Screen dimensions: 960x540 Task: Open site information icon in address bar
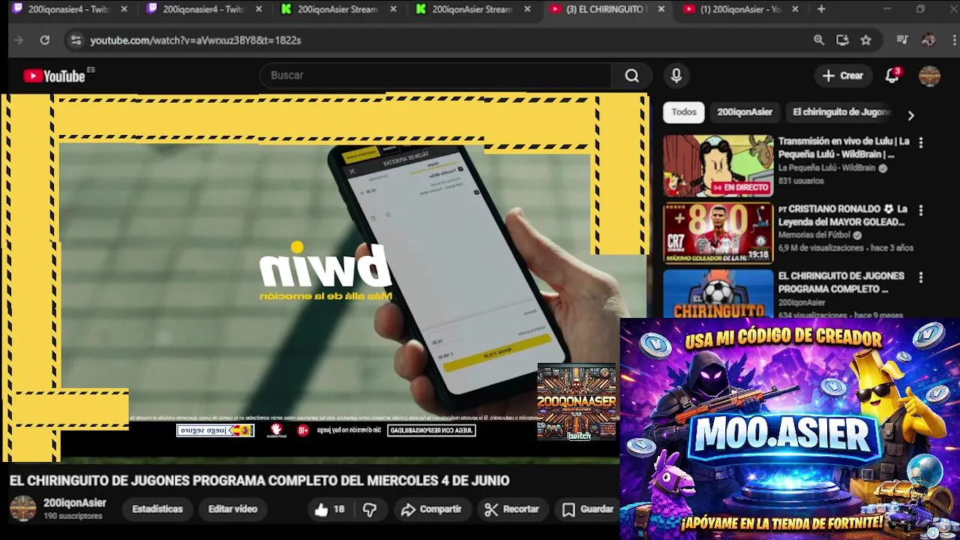(x=76, y=40)
